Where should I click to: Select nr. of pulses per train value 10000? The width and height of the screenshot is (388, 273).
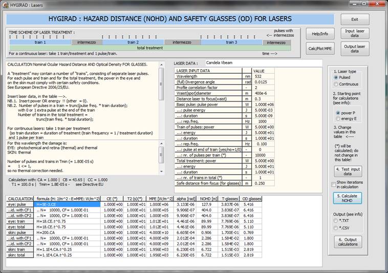coord(263,155)
